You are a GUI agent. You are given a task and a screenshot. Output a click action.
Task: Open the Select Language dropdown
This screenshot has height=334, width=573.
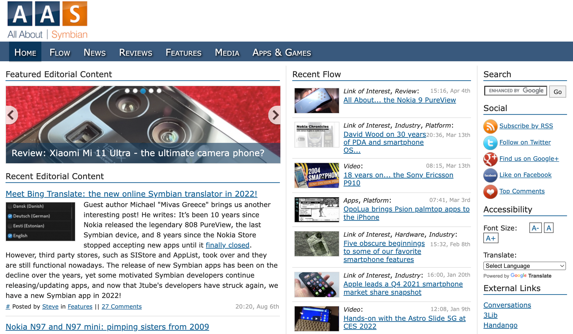click(525, 266)
